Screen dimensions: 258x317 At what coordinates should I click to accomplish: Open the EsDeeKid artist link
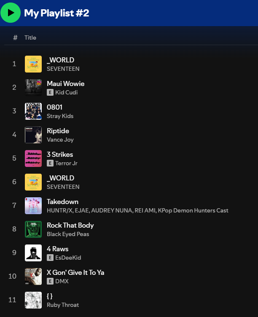(x=68, y=258)
